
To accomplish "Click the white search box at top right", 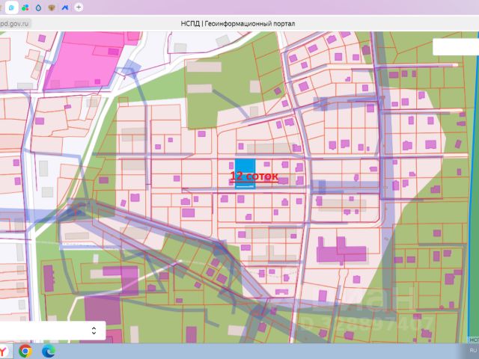I will [454, 46].
